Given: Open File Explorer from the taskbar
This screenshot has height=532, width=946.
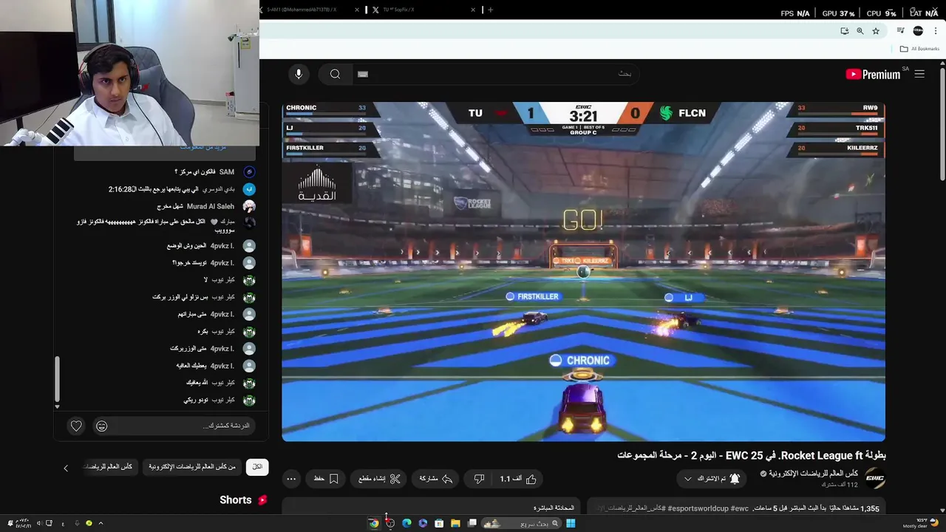Looking at the screenshot, I should (455, 523).
